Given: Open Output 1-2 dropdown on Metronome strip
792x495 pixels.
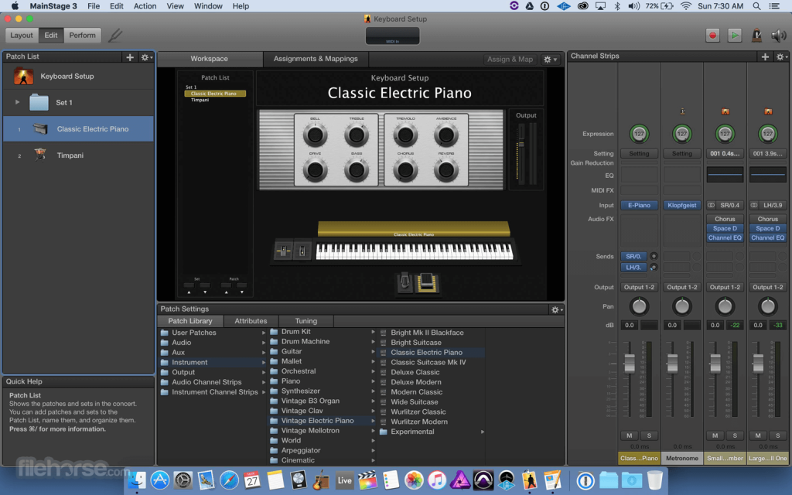Looking at the screenshot, I should click(x=681, y=288).
